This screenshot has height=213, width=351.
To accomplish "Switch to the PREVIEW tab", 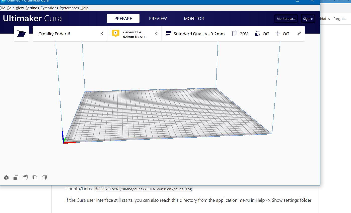I will point(158,18).
